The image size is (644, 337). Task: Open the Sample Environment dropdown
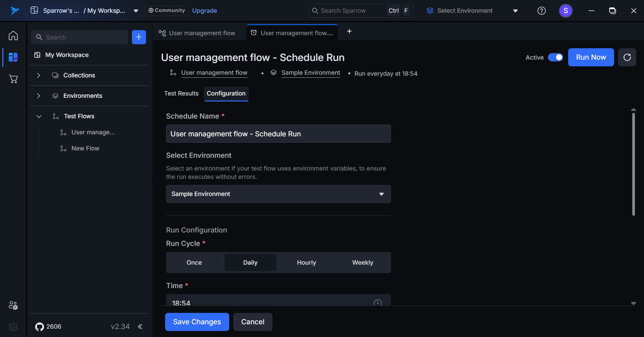pyautogui.click(x=278, y=194)
